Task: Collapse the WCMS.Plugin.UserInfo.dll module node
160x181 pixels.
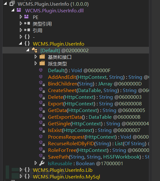Action: pyautogui.click(x=13, y=10)
